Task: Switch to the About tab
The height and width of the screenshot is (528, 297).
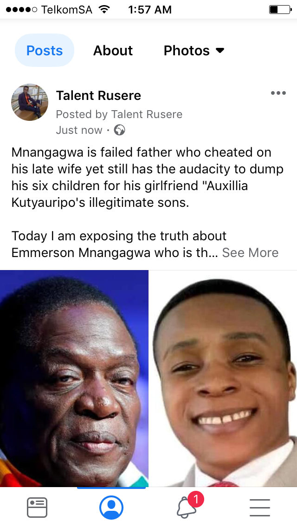Action: tap(113, 51)
